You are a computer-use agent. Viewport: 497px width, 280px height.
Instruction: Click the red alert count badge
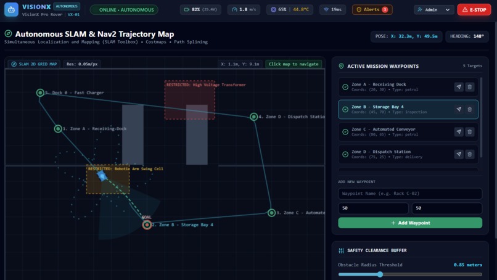tap(385, 9)
